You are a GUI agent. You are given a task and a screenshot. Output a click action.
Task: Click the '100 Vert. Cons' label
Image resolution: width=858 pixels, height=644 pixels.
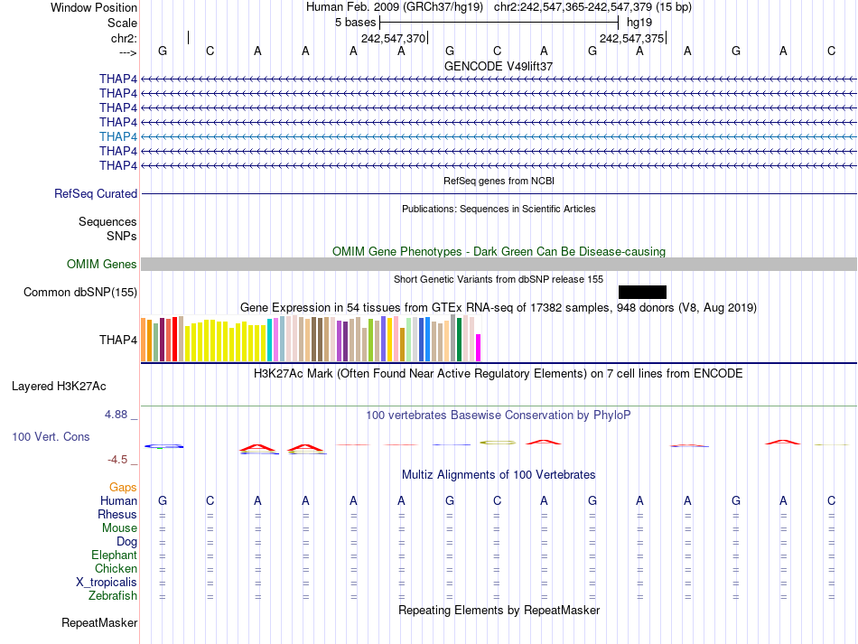tap(51, 436)
